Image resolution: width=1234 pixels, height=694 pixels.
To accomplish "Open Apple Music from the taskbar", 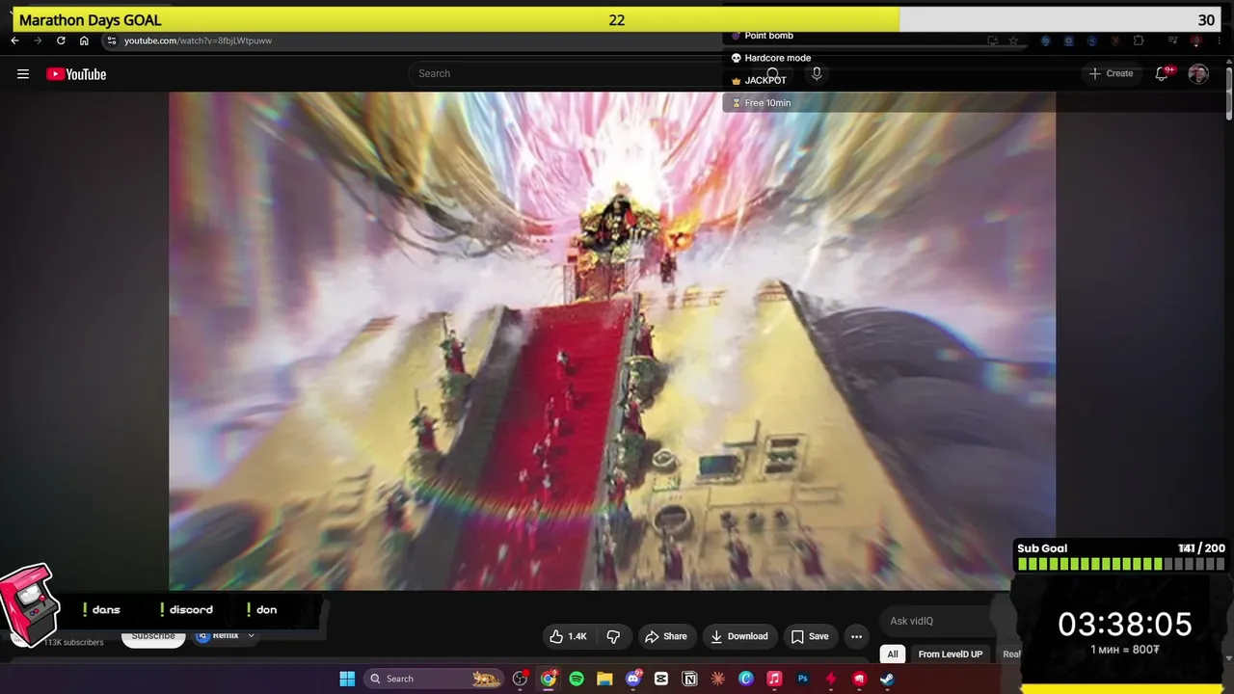I will (x=774, y=679).
